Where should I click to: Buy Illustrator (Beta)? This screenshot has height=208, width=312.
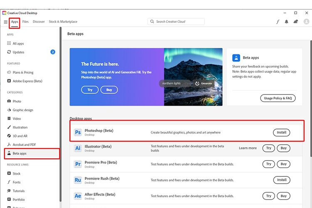click(x=284, y=148)
